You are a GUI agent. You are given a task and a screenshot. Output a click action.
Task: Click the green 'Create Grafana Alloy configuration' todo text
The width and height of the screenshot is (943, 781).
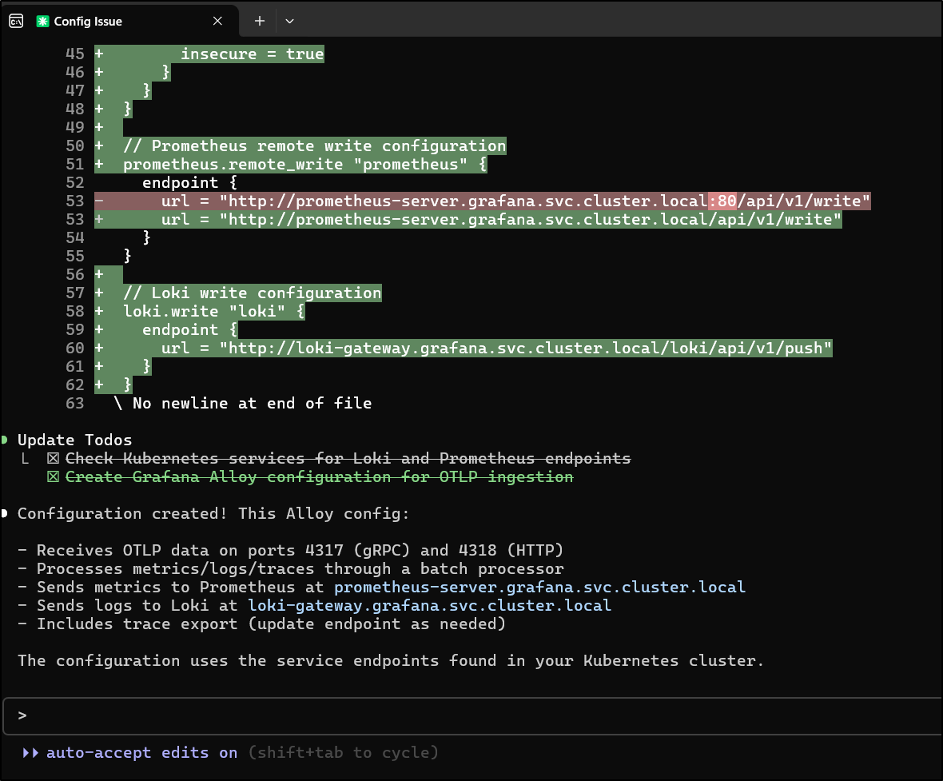pos(320,476)
